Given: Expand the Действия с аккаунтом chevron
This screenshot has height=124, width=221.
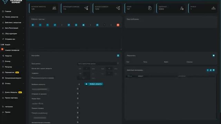Looking at the screenshot, I should pyautogui.click(x=23, y=22).
